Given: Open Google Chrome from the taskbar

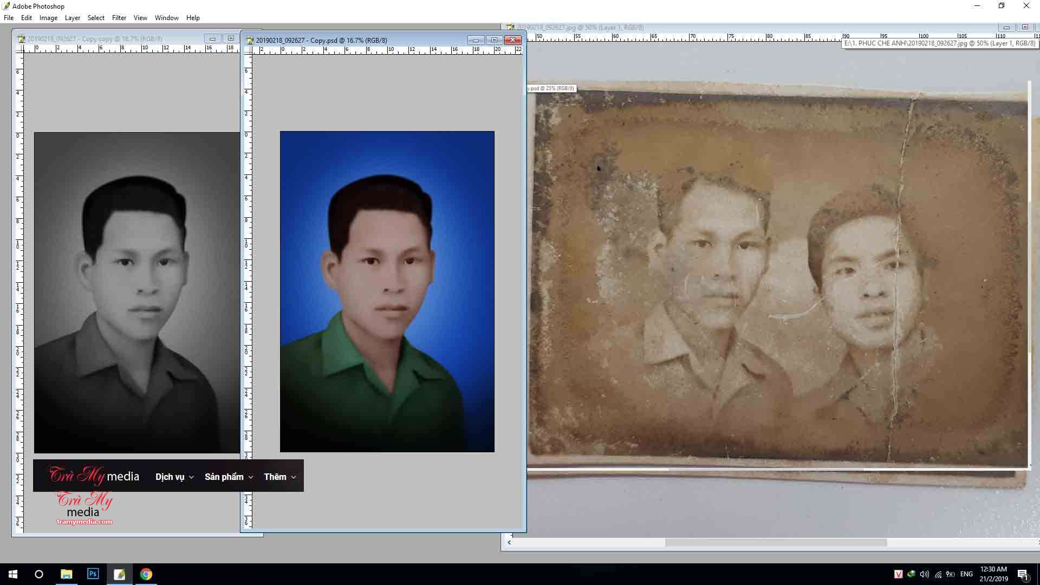Looking at the screenshot, I should click(146, 574).
